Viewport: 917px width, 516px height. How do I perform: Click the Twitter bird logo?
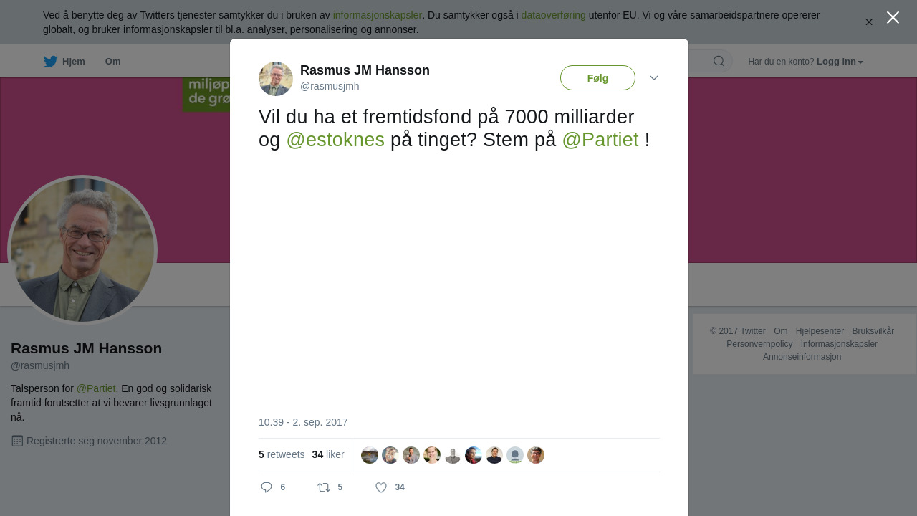50,62
